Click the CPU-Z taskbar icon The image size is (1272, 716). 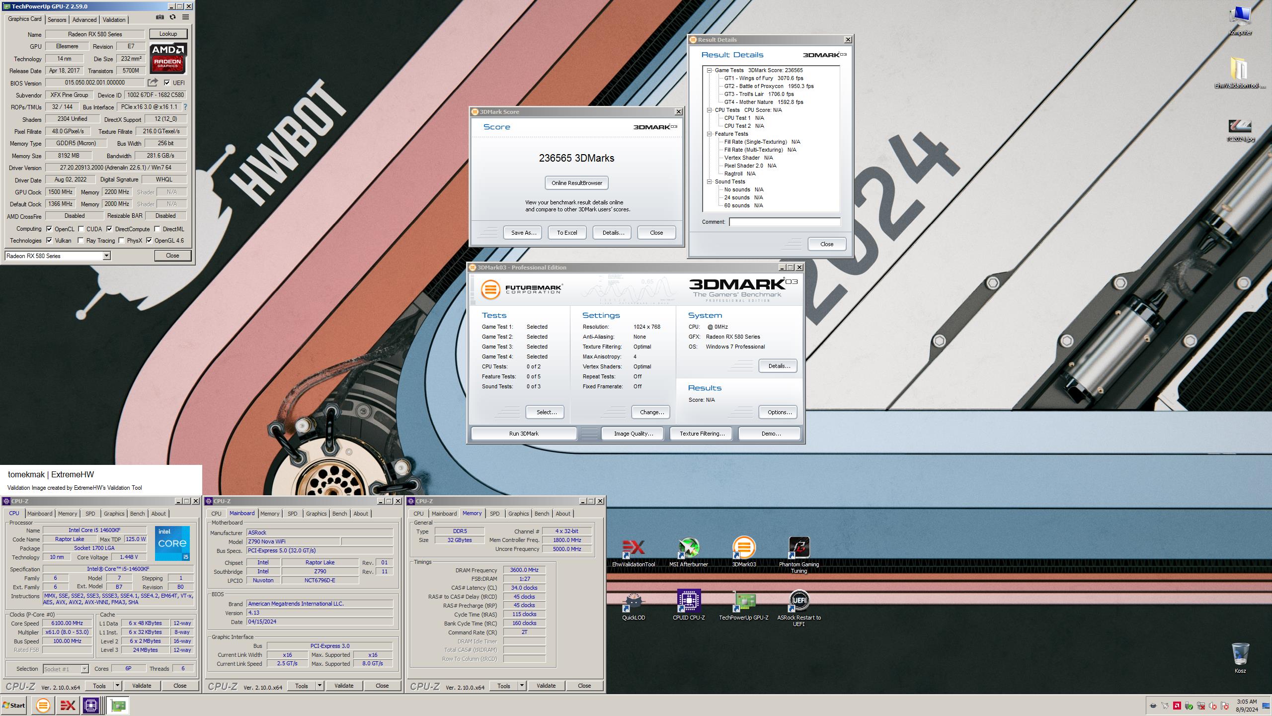[91, 705]
